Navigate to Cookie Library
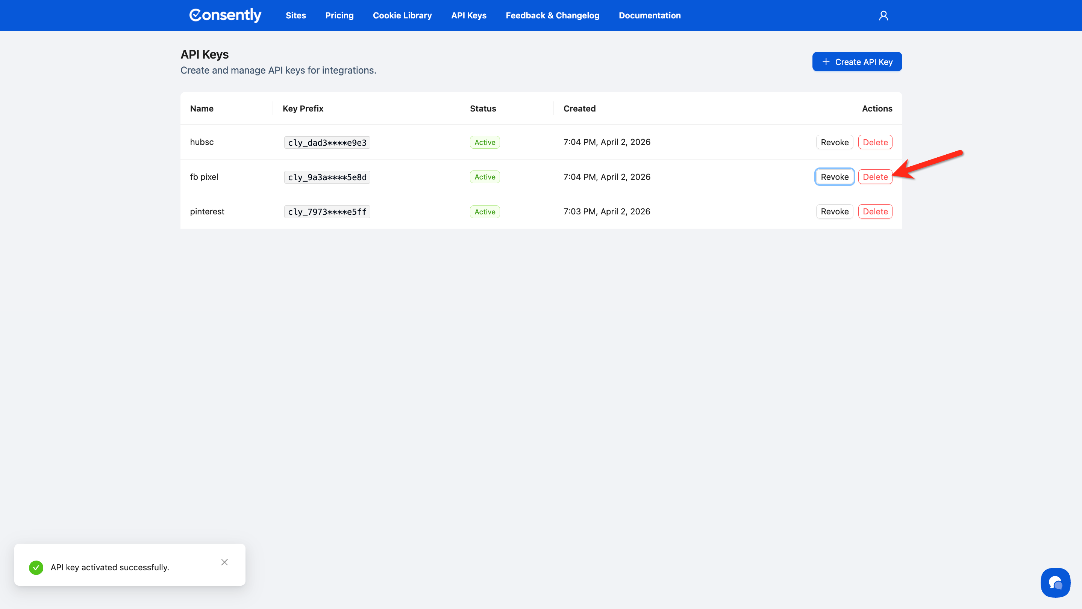This screenshot has height=609, width=1082. tap(402, 15)
